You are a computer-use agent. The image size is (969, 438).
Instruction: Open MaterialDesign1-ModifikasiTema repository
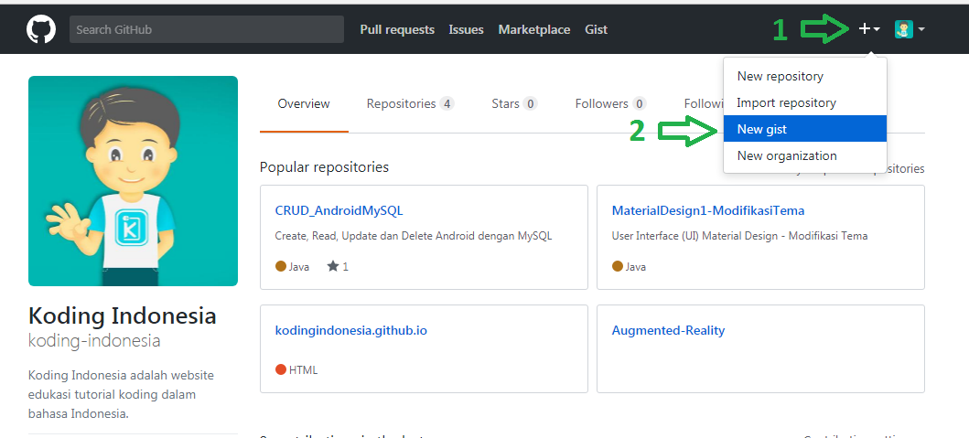click(x=708, y=210)
